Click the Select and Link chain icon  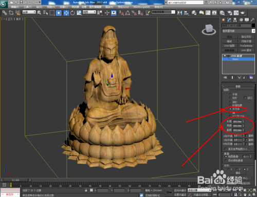5,13
